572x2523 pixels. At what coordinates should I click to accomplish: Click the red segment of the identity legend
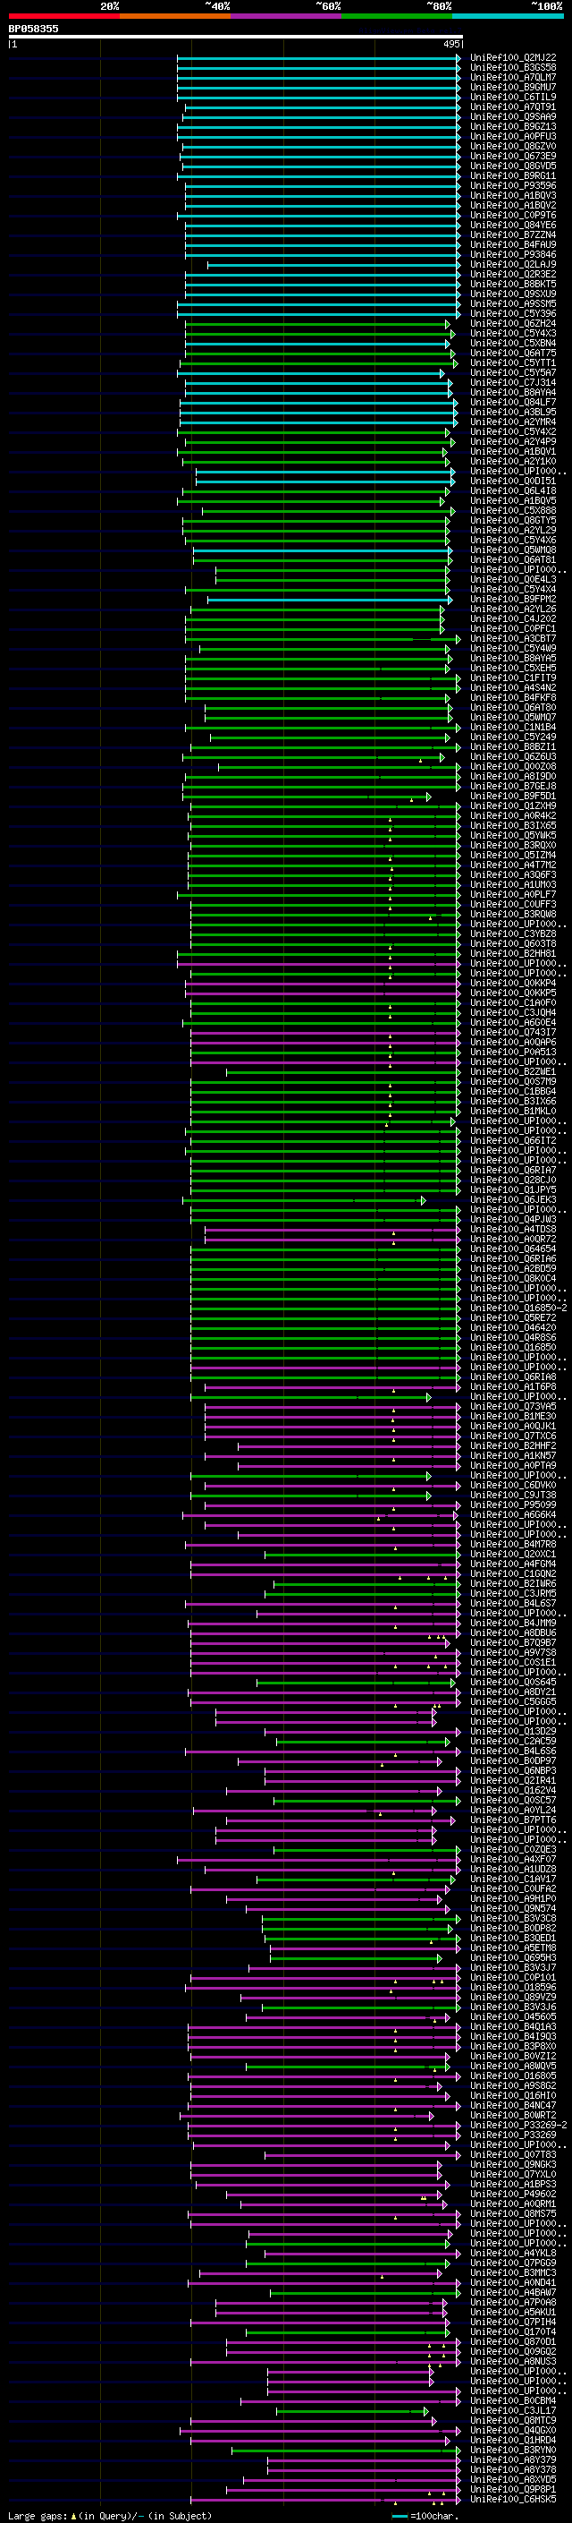63,16
